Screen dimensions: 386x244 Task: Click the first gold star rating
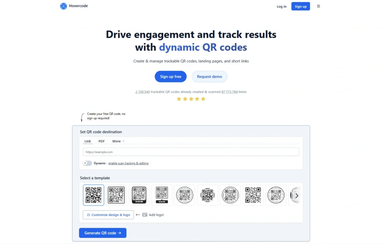pos(179,99)
